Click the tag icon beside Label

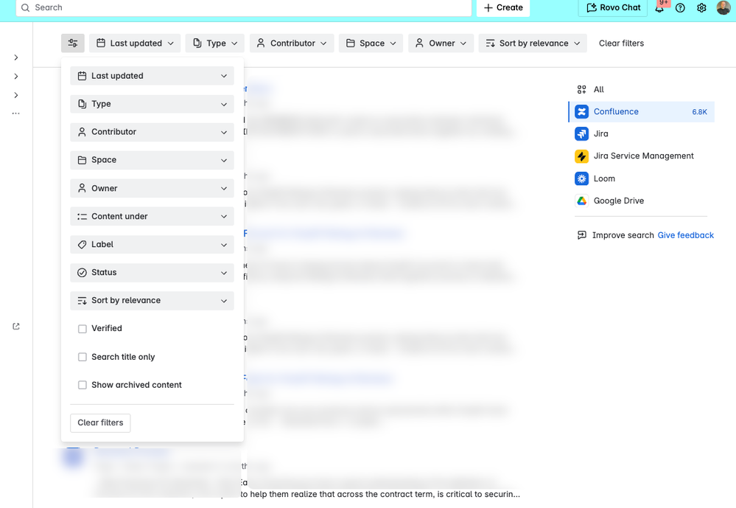(82, 244)
